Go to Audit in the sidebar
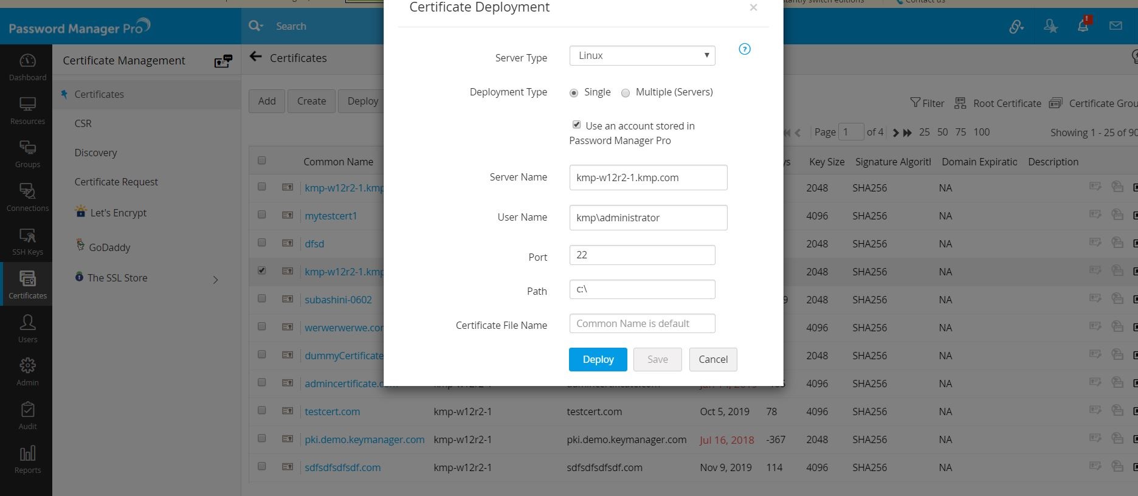The image size is (1138, 496). 27,409
